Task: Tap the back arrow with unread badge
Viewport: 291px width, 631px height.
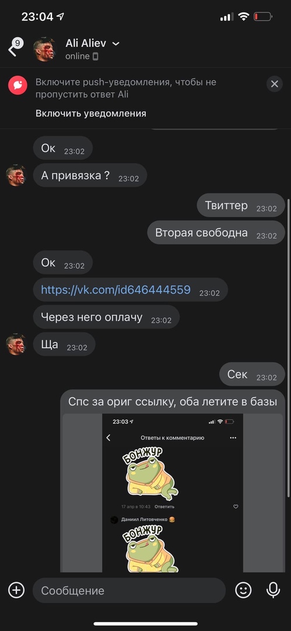Action: click(x=16, y=48)
